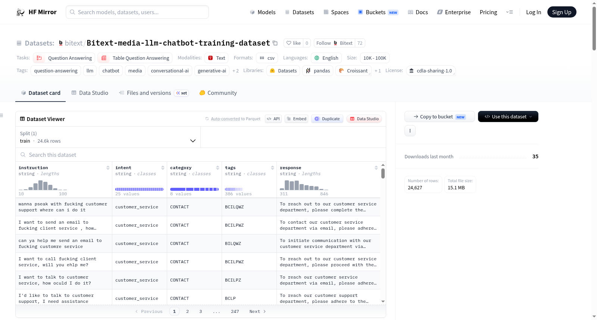Go to Models in top navigation
Image resolution: width=597 pixels, height=320 pixels.
263,12
